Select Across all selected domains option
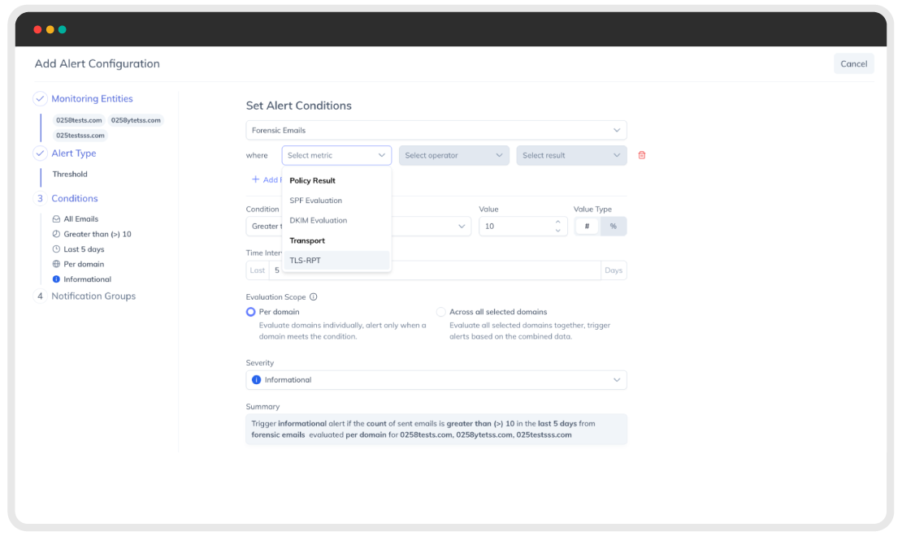902x536 pixels. point(441,312)
